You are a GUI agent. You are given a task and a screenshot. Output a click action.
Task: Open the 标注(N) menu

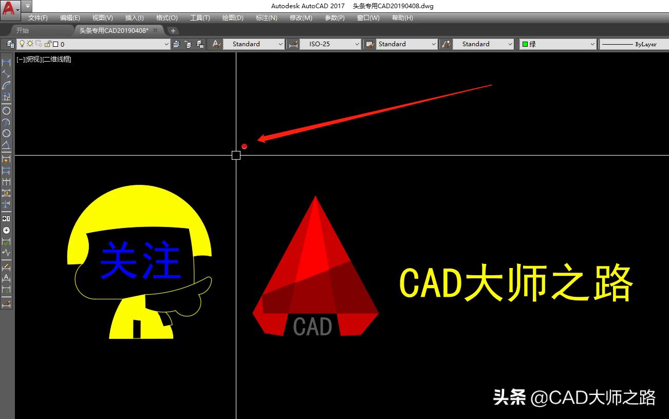(266, 17)
